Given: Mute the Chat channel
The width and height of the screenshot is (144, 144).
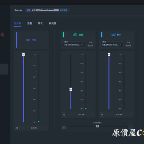Looking at the screenshot, I should (102, 114).
